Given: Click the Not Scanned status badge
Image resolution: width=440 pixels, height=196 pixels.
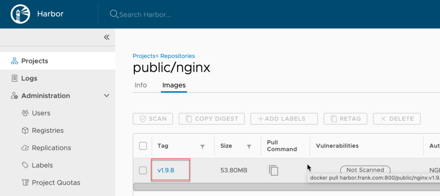Looking at the screenshot, I should (365, 170).
